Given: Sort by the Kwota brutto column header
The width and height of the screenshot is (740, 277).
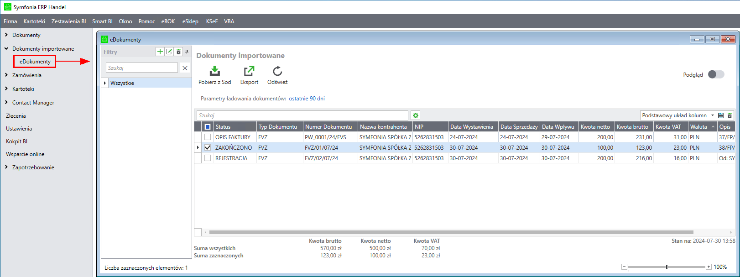Looking at the screenshot, I should [x=634, y=127].
